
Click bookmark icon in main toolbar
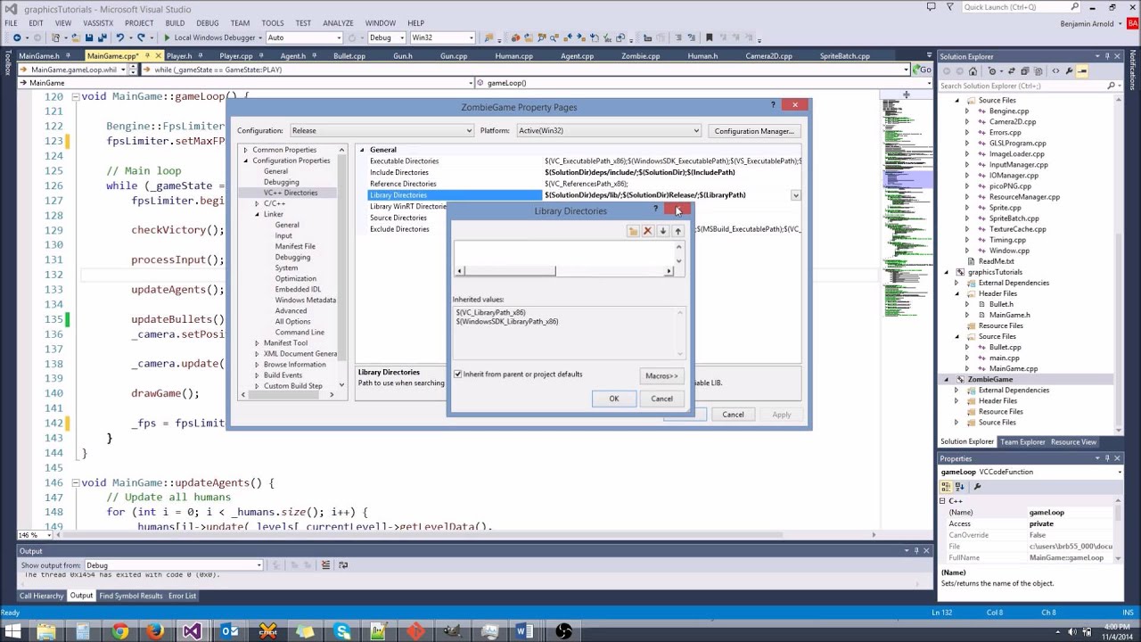click(x=709, y=37)
